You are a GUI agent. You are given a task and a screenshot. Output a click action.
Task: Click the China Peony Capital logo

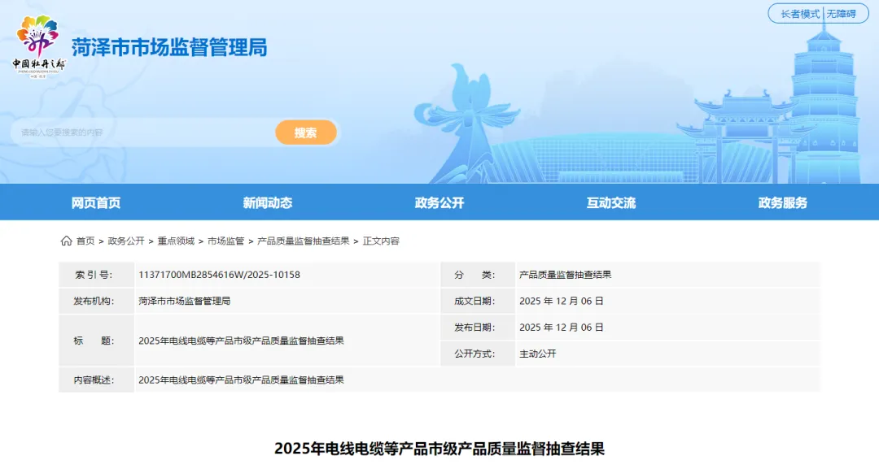coord(39,46)
